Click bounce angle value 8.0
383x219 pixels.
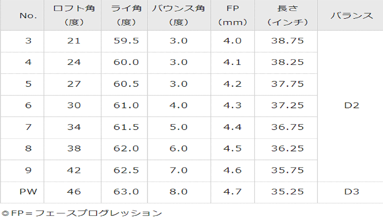[x=178, y=192]
